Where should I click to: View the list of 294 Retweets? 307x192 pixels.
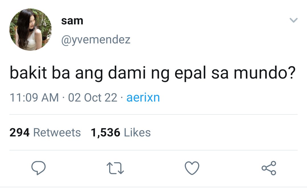coord(45,132)
